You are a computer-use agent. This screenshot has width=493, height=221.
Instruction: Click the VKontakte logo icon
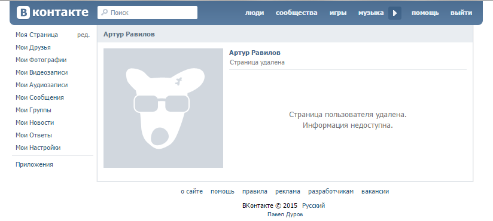(23, 13)
